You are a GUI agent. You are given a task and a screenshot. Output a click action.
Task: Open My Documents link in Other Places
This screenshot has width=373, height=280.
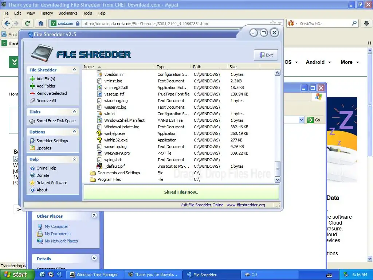pos(58,234)
